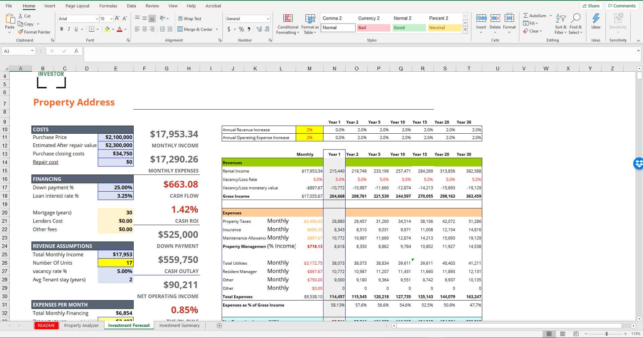This screenshot has width=643, height=338.
Task: Click the Find & Select icon
Action: [576, 24]
